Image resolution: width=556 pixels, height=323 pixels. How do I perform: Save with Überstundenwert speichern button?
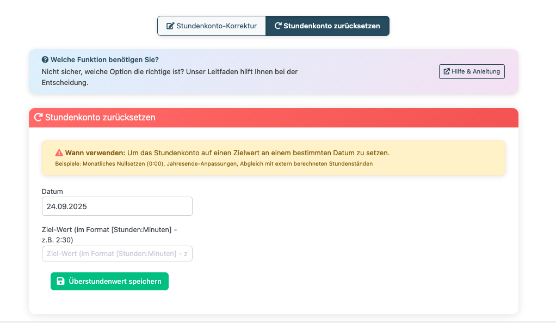tap(109, 282)
